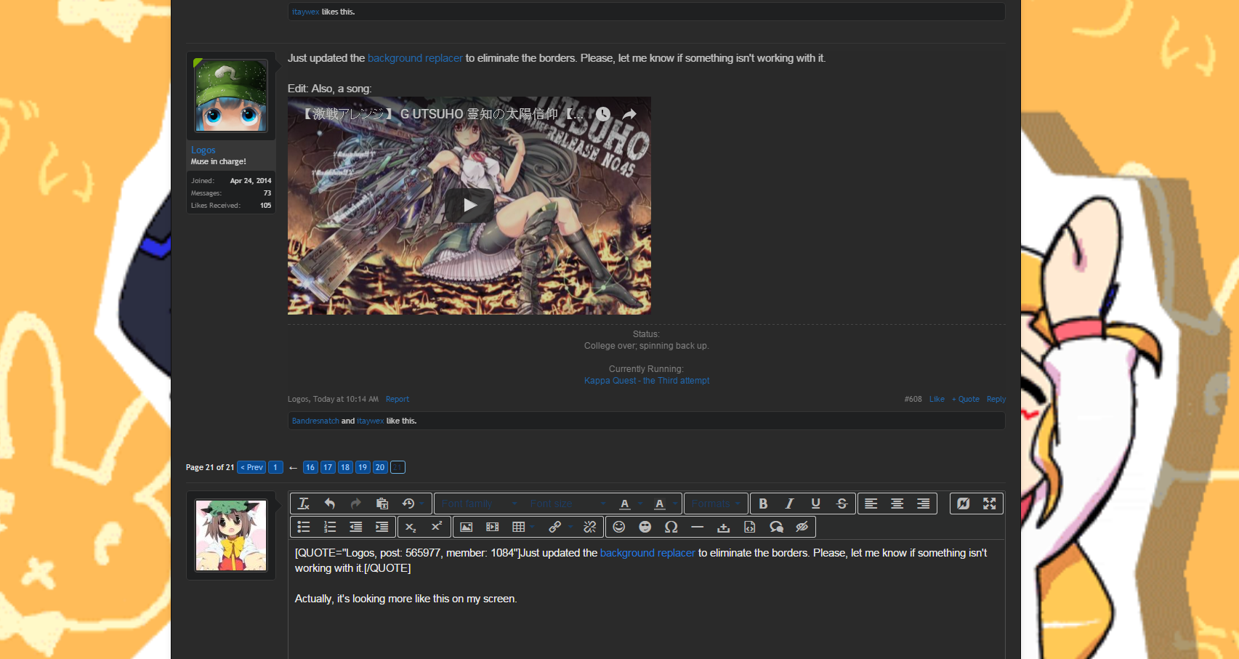Click the < Prev page button

coord(251,467)
